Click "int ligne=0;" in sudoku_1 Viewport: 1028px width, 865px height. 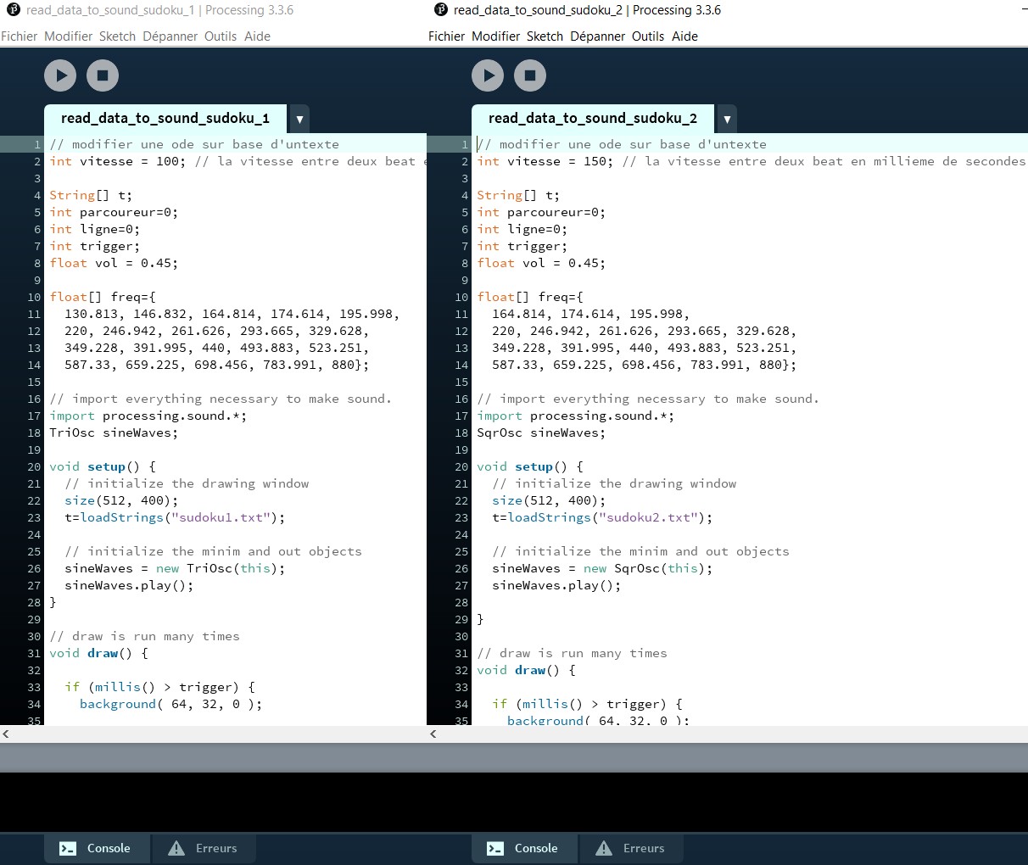coord(95,229)
